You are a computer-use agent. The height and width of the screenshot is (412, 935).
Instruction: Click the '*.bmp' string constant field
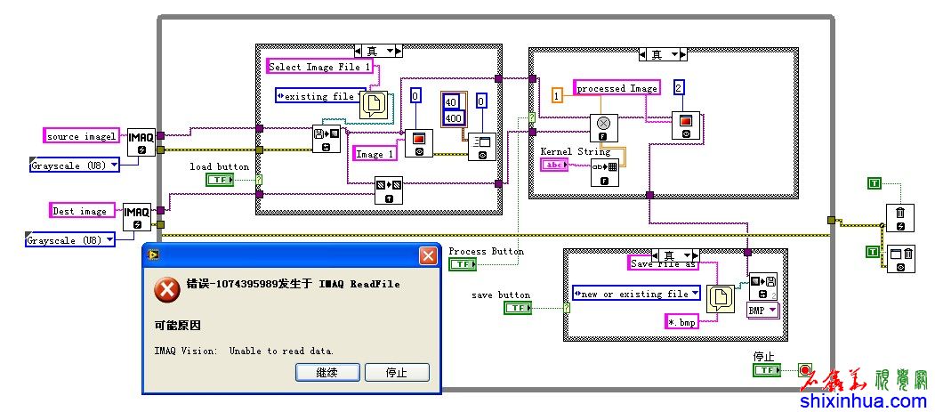682,321
